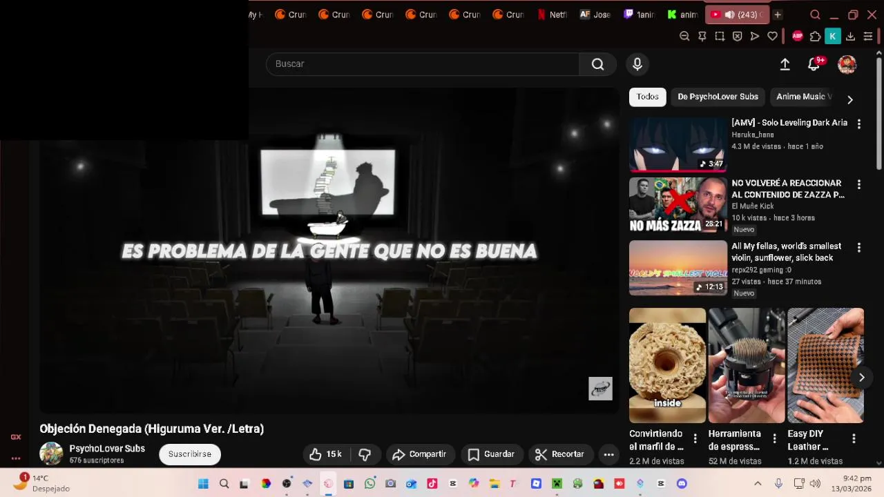Switch to the Kick anim browser tab
884x497 pixels.
pyautogui.click(x=683, y=14)
